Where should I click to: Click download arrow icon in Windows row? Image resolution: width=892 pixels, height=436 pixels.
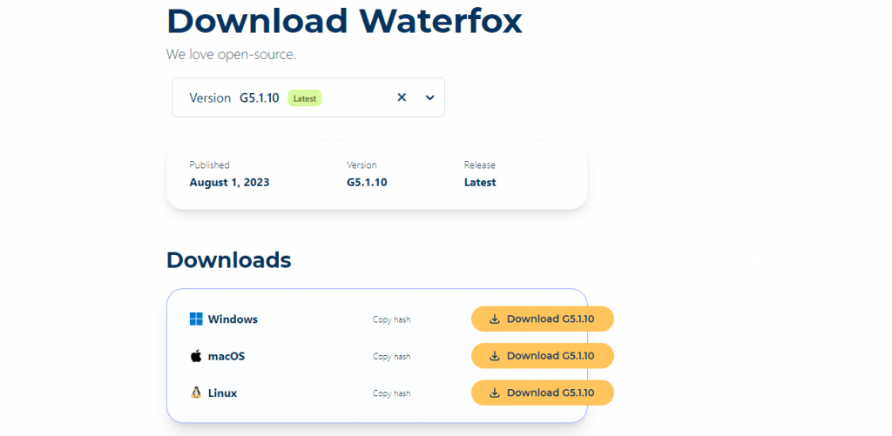coord(494,319)
